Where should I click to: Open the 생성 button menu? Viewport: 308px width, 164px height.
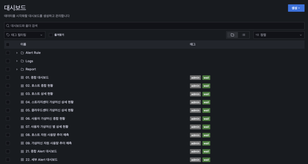click(x=296, y=8)
